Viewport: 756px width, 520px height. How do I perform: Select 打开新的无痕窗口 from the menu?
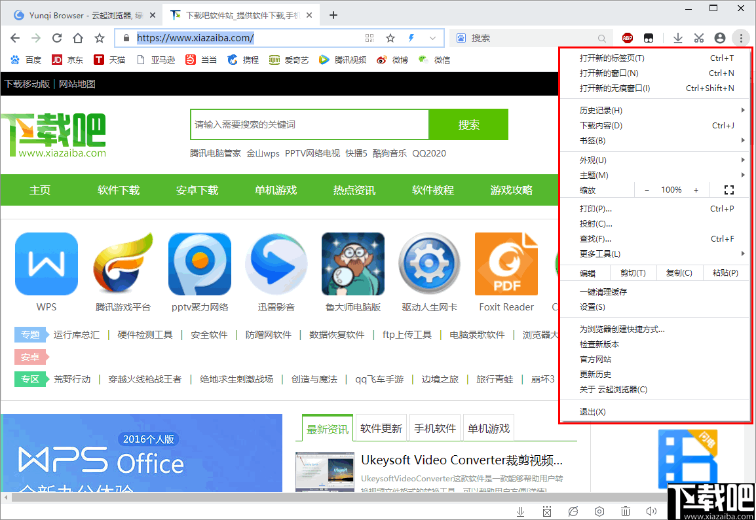(x=622, y=88)
